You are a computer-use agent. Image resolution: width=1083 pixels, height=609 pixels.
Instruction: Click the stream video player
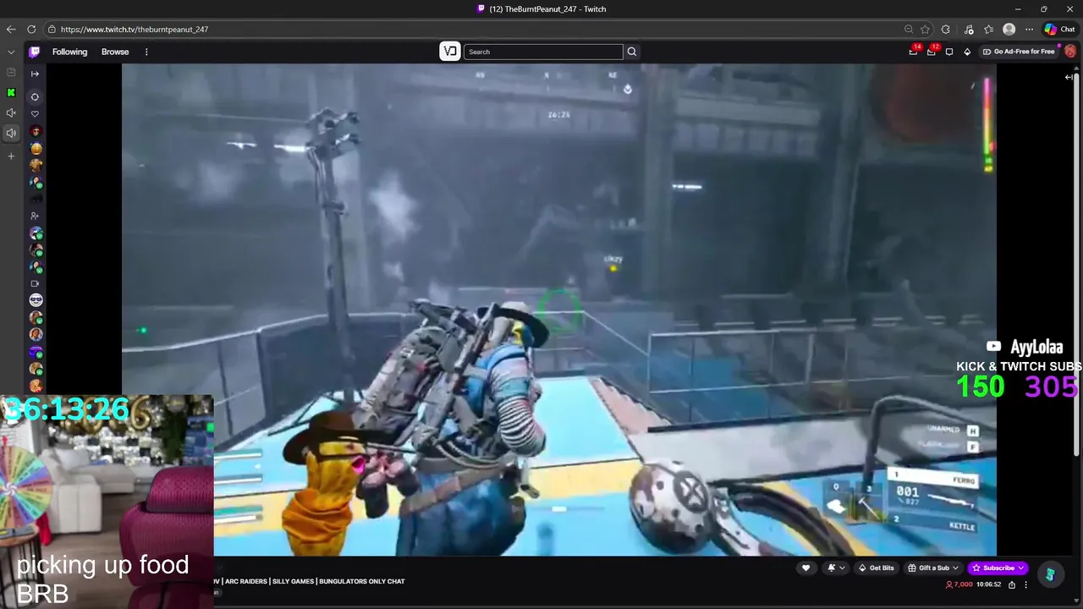click(x=558, y=310)
